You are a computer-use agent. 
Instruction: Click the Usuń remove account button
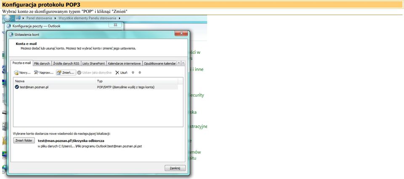point(121,73)
